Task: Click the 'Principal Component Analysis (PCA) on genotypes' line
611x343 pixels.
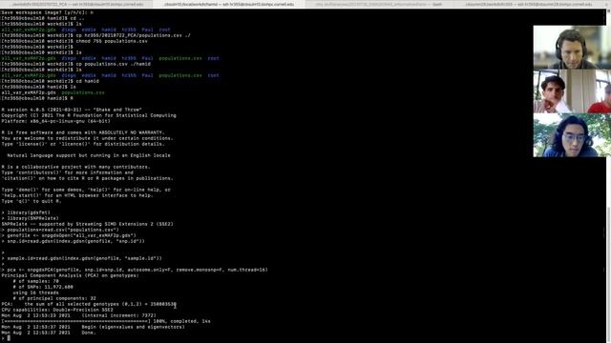Action: pyautogui.click(x=70, y=275)
